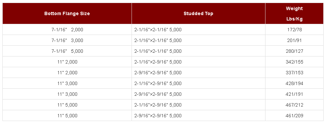Select the 7-1/16" 2,000 flange cell
The height and width of the screenshot is (123, 327).
(x=67, y=30)
